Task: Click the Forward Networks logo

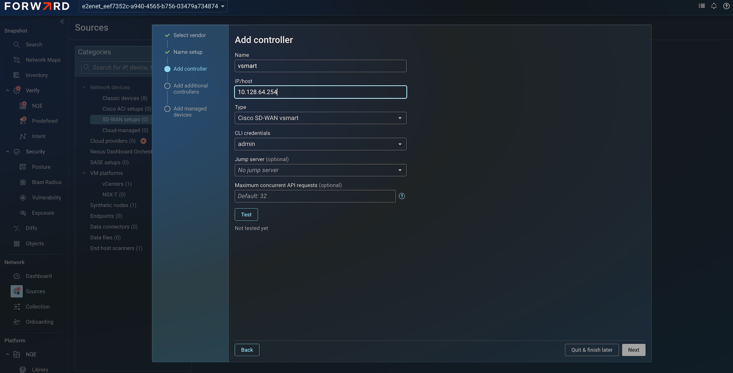Action: pyautogui.click(x=37, y=6)
